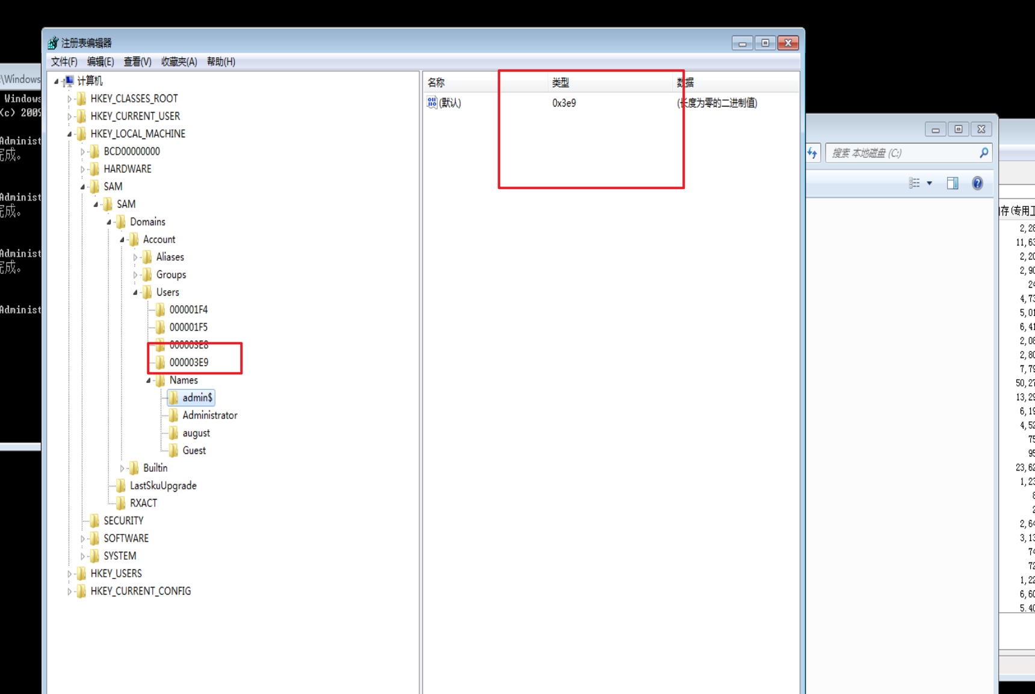1035x694 pixels.
Task: Toggle Explorer preview pane icon
Action: click(953, 183)
